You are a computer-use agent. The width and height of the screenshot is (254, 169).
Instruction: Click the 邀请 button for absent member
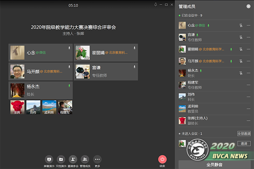(x=244, y=143)
